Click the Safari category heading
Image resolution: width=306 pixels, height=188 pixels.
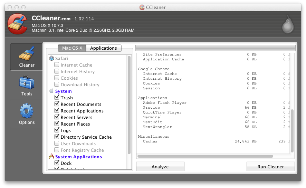coord(62,58)
